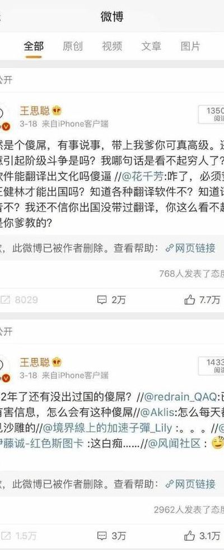
Task: Open the 文章 tab
Action: point(151,46)
